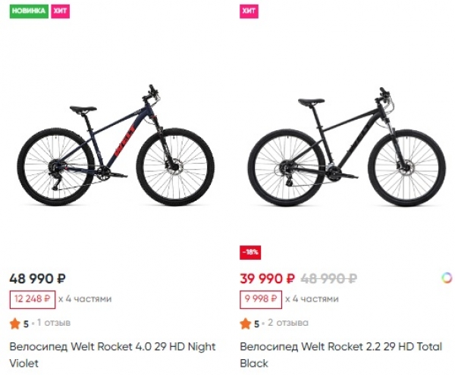
Task: Open the '1 отзыв' reviews link
Action: tap(55, 323)
